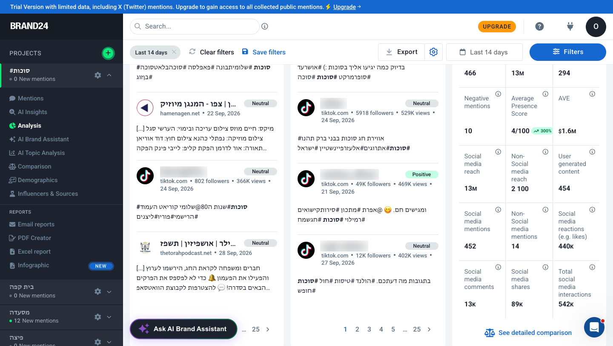
Task: Open export settings gear icon
Action: (434, 52)
